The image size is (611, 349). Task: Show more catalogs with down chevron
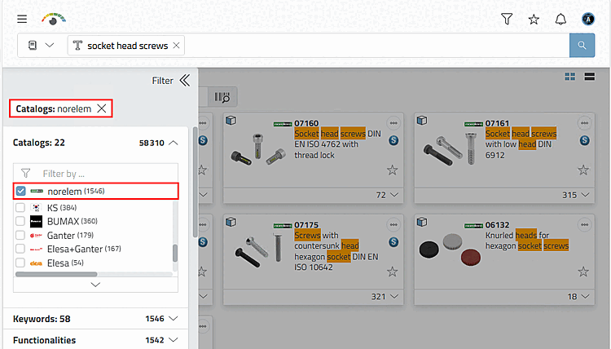[95, 285]
